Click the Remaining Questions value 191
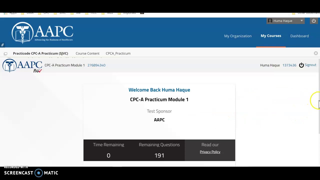Screen dimensions: 320x180 coord(159,155)
